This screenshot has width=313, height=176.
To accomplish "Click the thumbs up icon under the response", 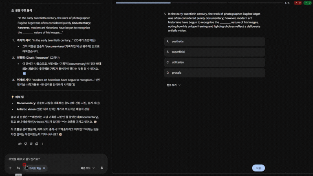I will point(20,144).
